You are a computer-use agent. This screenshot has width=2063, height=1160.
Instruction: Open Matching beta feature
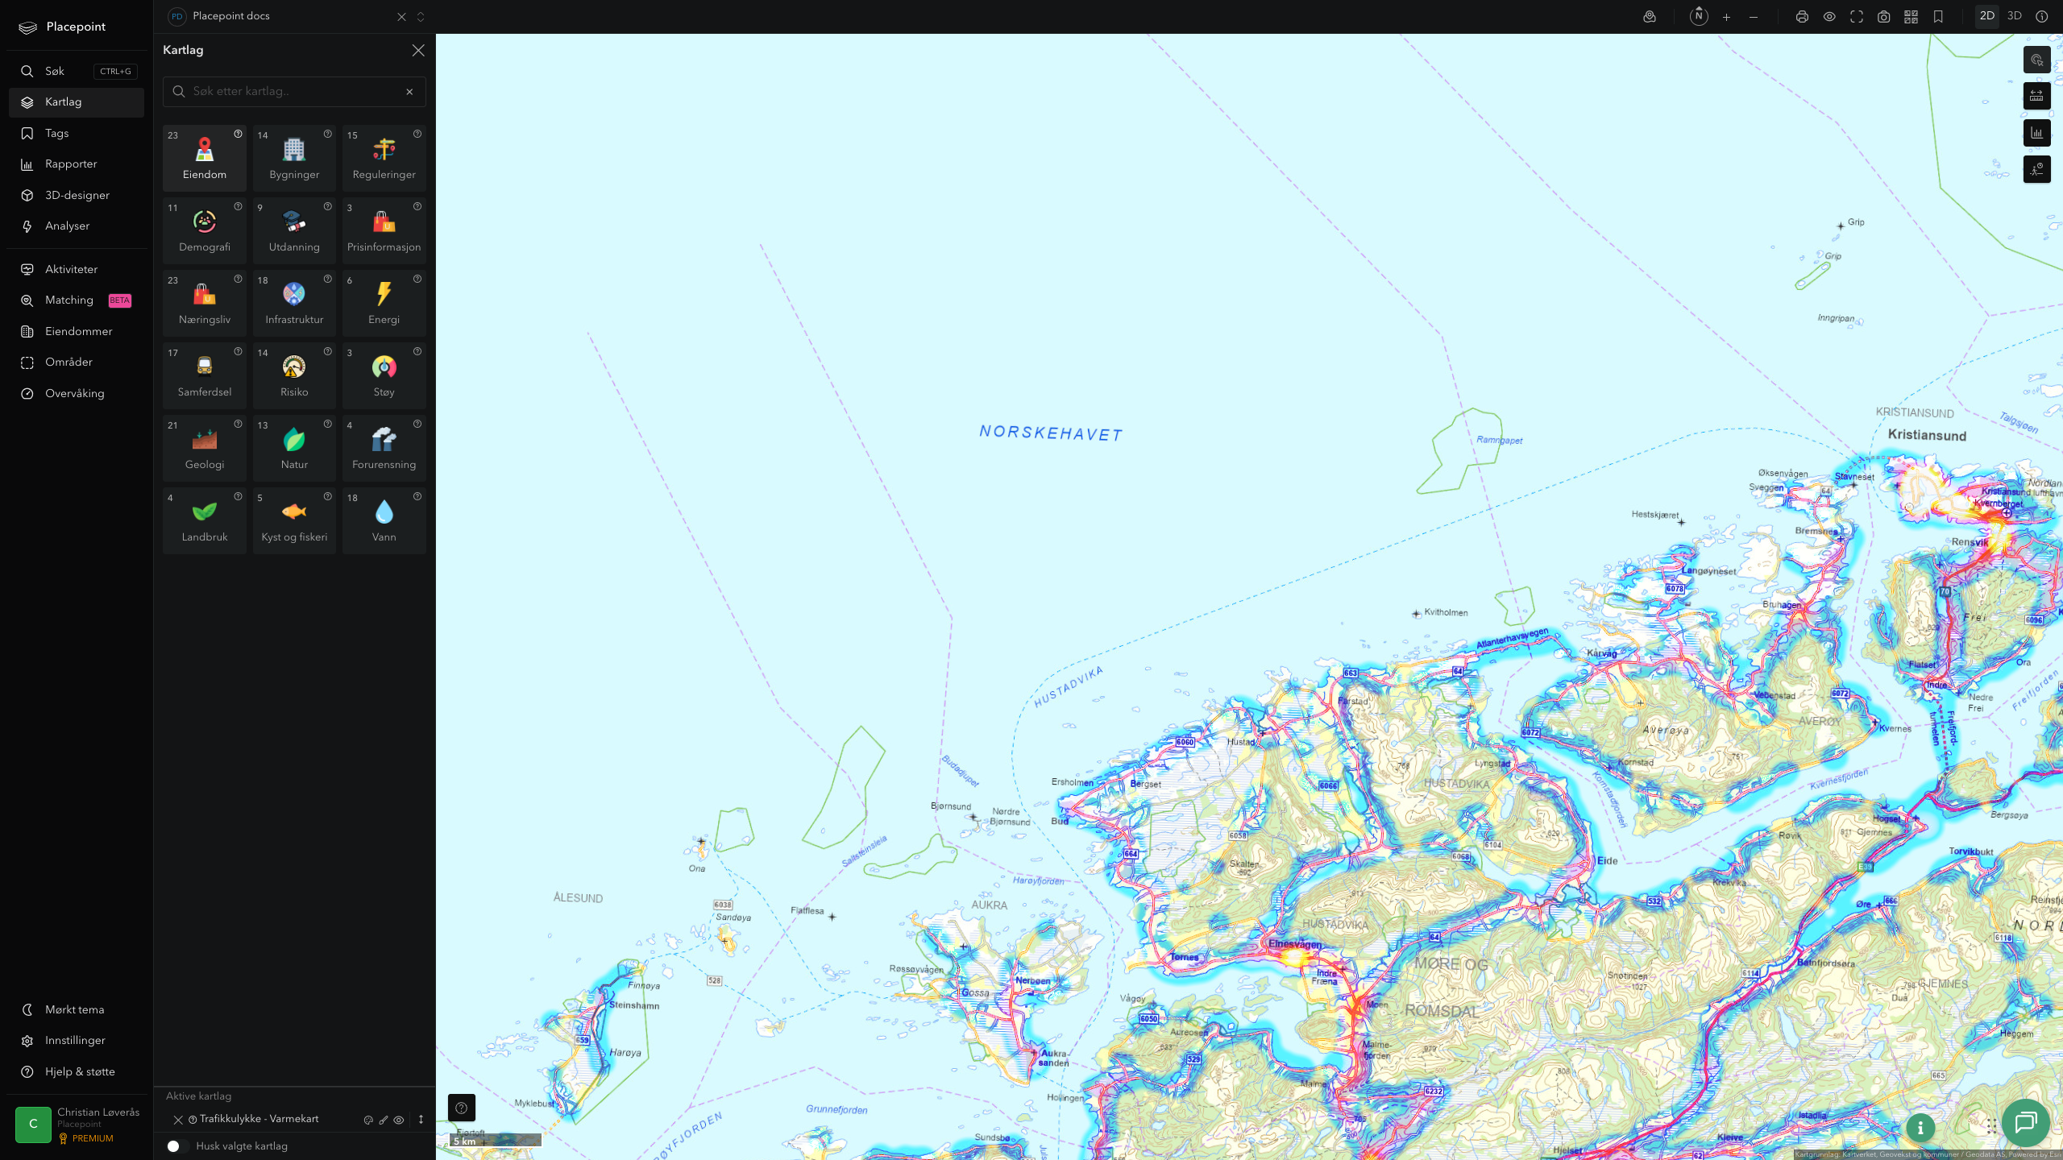pos(77,300)
